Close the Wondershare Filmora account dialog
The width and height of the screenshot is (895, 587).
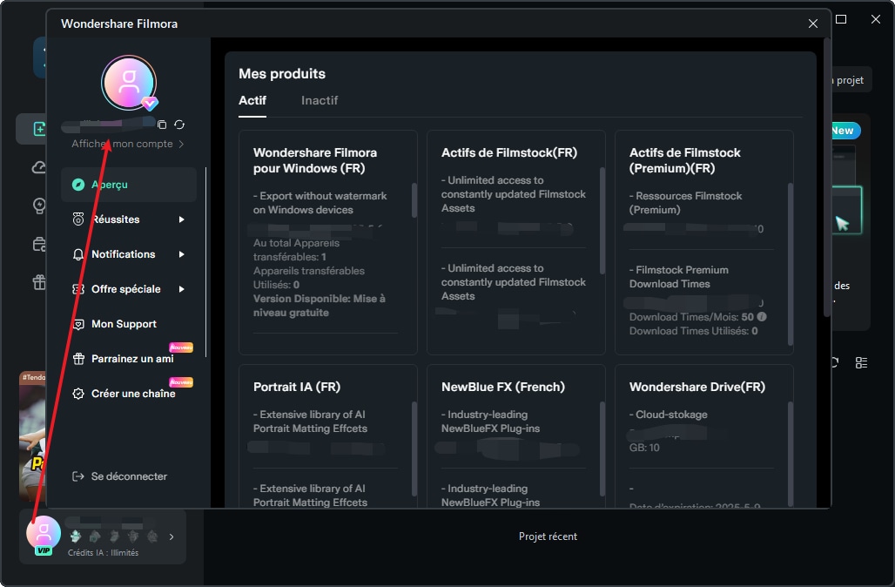(813, 24)
